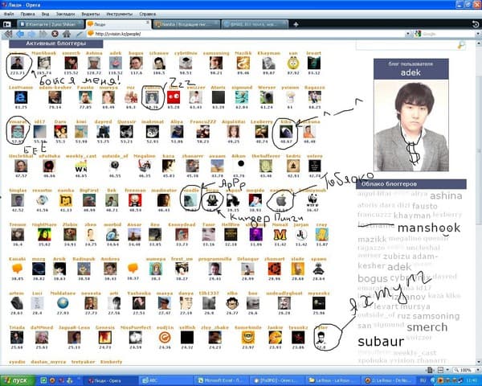Click smerch in the blogger cloud
This screenshot has height=386, width=482.
pyautogui.click(x=427, y=327)
